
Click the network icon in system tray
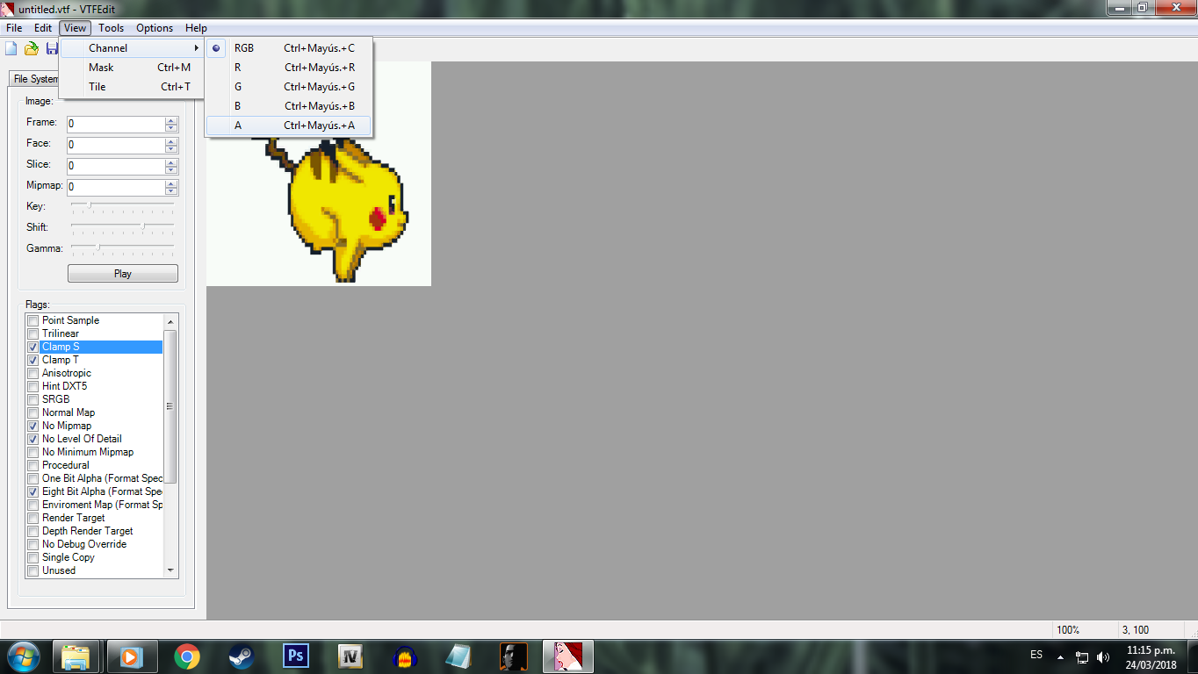[x=1082, y=656]
